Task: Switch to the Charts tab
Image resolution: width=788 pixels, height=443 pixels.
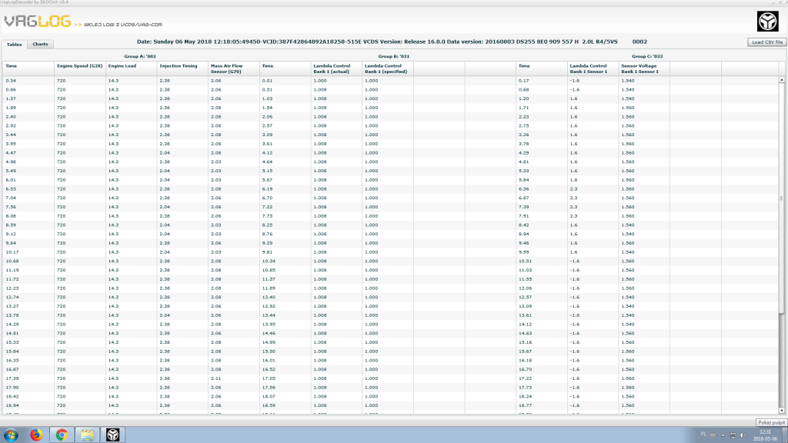Action: point(40,44)
